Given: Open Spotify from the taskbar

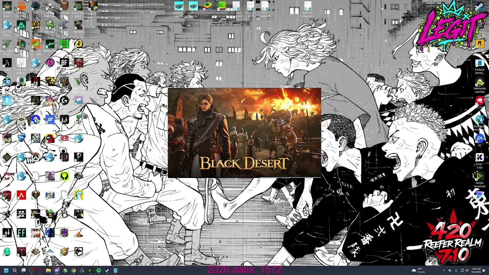Looking at the screenshot, I should click(x=99, y=270).
